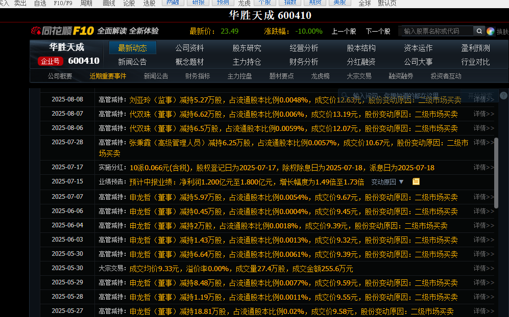The width and height of the screenshot is (509, 317).
Task: Go to the 股本结构 tab
Action: [361, 48]
